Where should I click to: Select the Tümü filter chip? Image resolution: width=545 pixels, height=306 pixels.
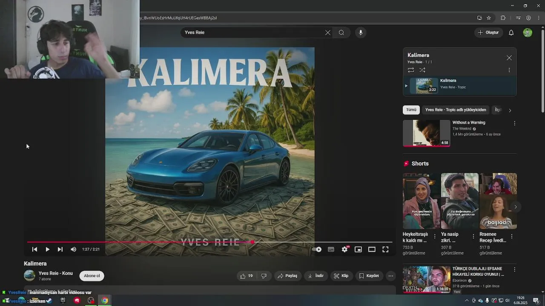pyautogui.click(x=411, y=110)
